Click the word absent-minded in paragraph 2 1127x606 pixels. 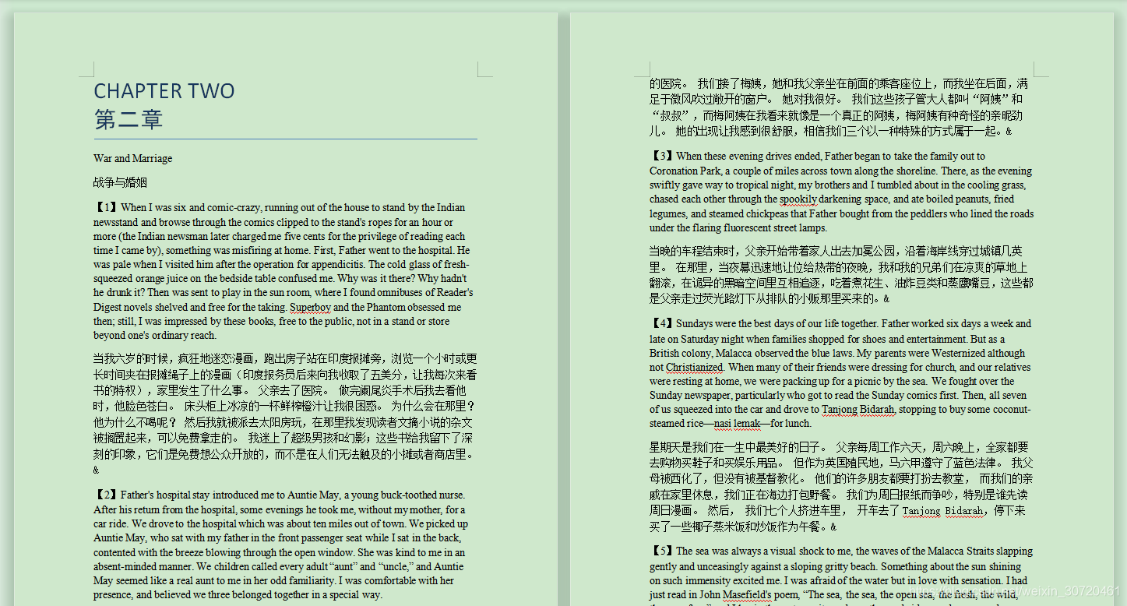pyautogui.click(x=126, y=566)
